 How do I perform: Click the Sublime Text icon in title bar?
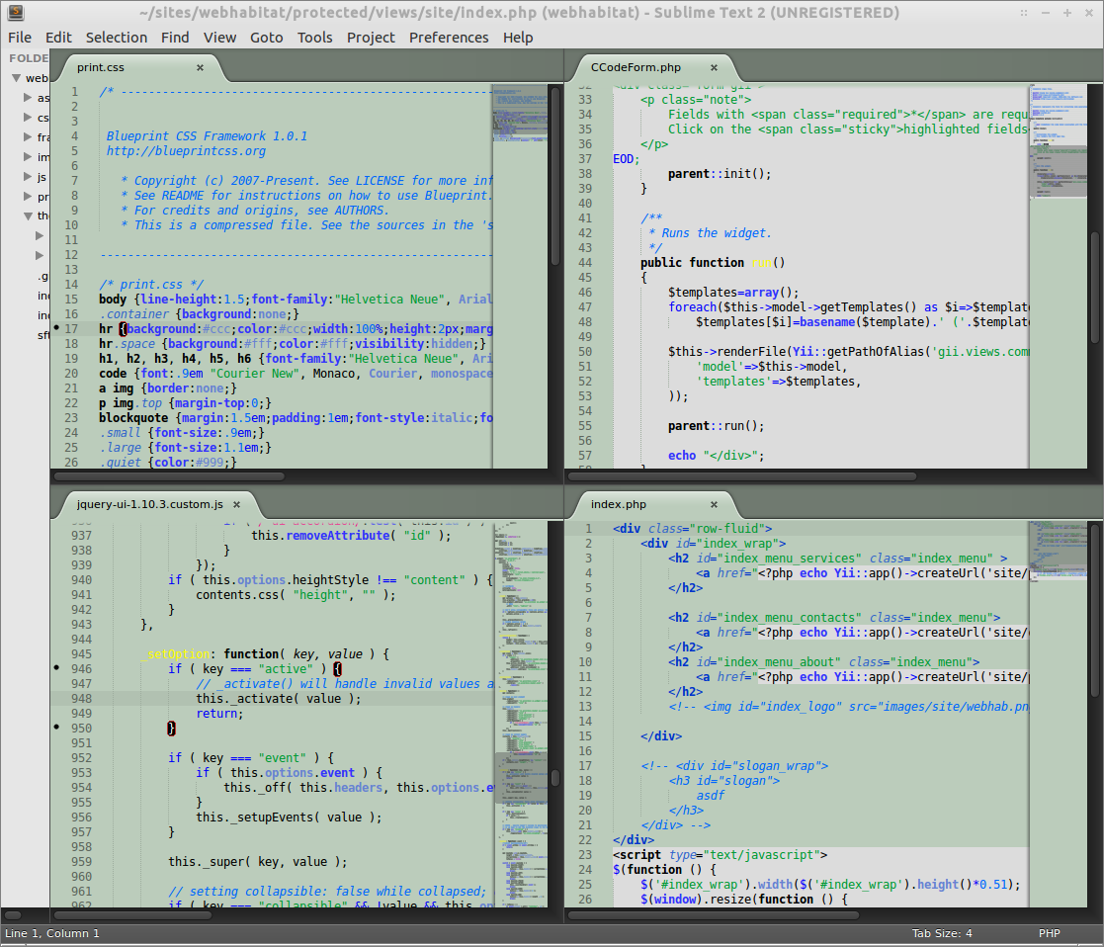coord(15,13)
